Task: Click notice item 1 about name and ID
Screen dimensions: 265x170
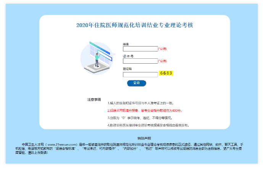Action: [x=141, y=103]
